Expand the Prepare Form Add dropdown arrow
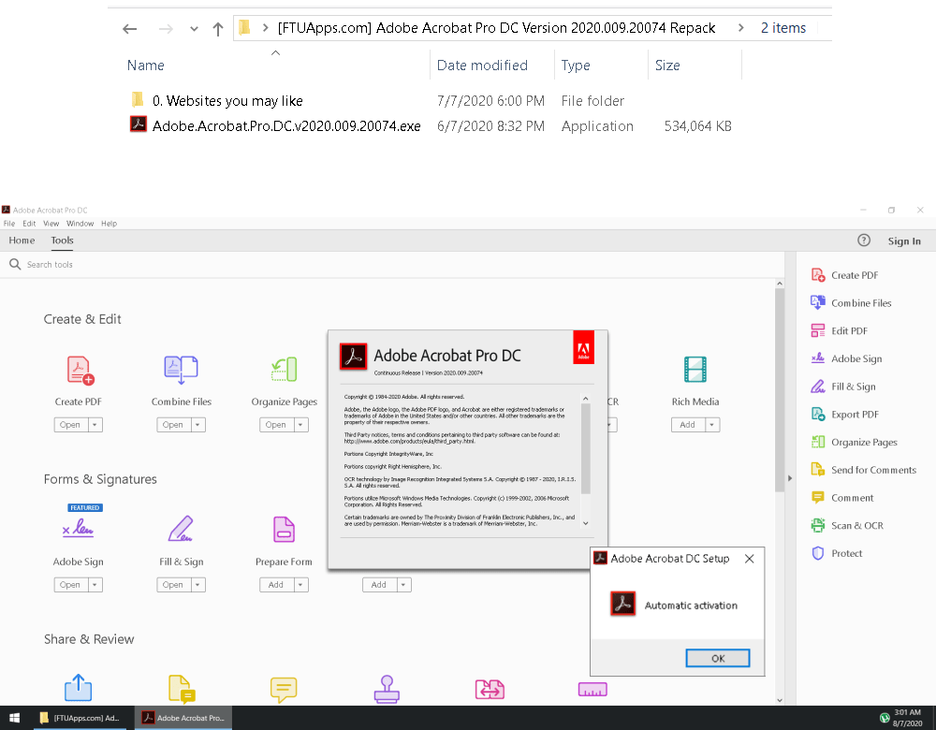This screenshot has height=730, width=936. [300, 585]
